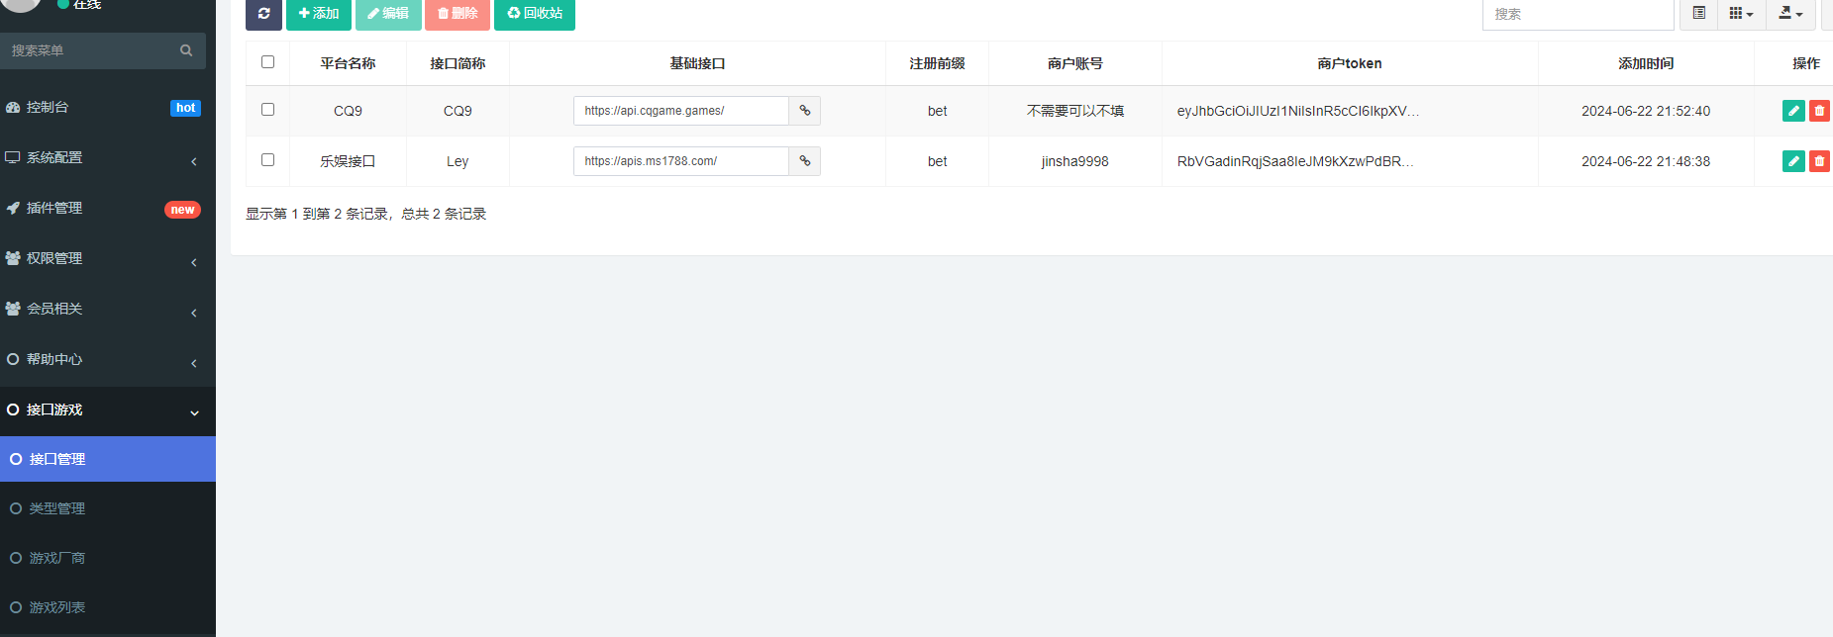Viewport: 1833px width, 637px height.
Task: Toggle the table card view icon
Action: point(1699,14)
